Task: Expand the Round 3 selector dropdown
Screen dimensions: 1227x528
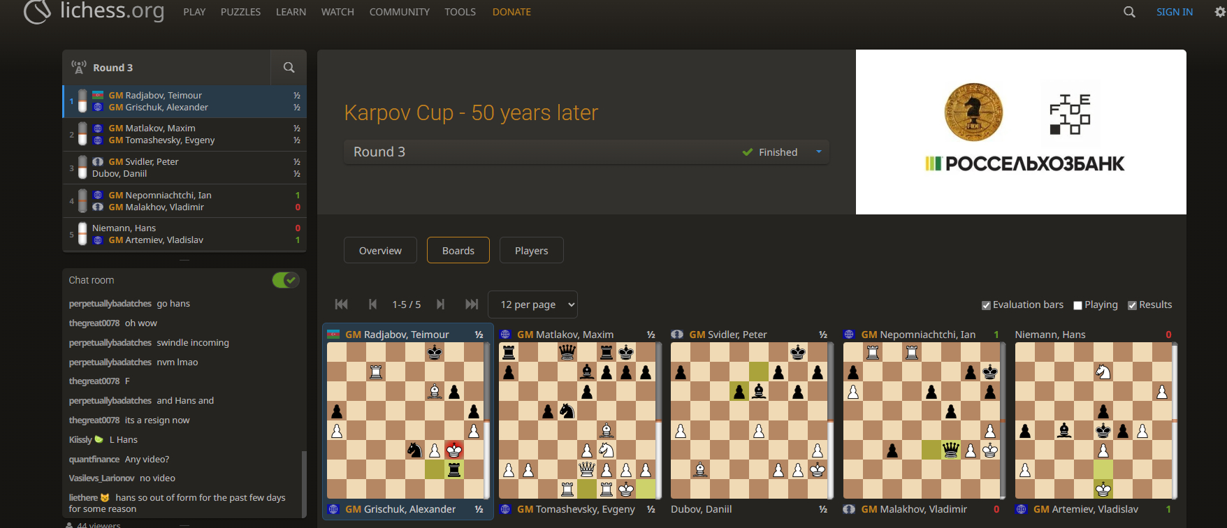Action: tap(819, 152)
